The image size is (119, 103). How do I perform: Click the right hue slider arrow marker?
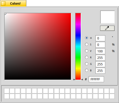[82, 79]
